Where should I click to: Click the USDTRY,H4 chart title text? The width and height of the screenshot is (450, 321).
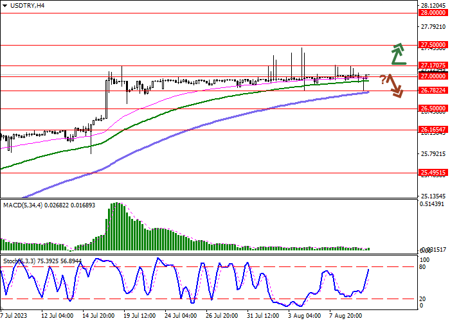[x=28, y=5]
